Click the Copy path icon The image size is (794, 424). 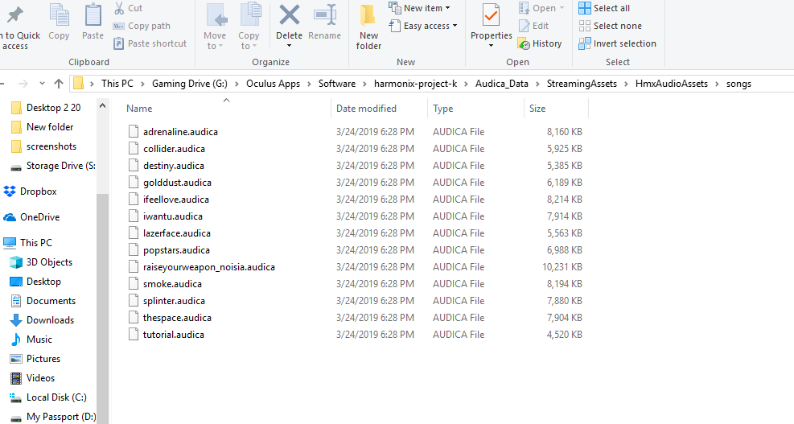[118, 26]
